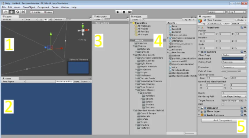Open Scene view Gizmos dropdown
This screenshot has height=138, width=249.
pyautogui.click(x=59, y=20)
